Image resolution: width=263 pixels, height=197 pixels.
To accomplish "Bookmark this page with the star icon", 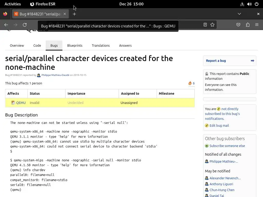I will tap(212, 25).
